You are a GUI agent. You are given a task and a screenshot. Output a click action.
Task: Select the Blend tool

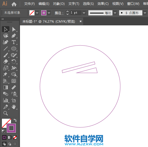point(6,94)
